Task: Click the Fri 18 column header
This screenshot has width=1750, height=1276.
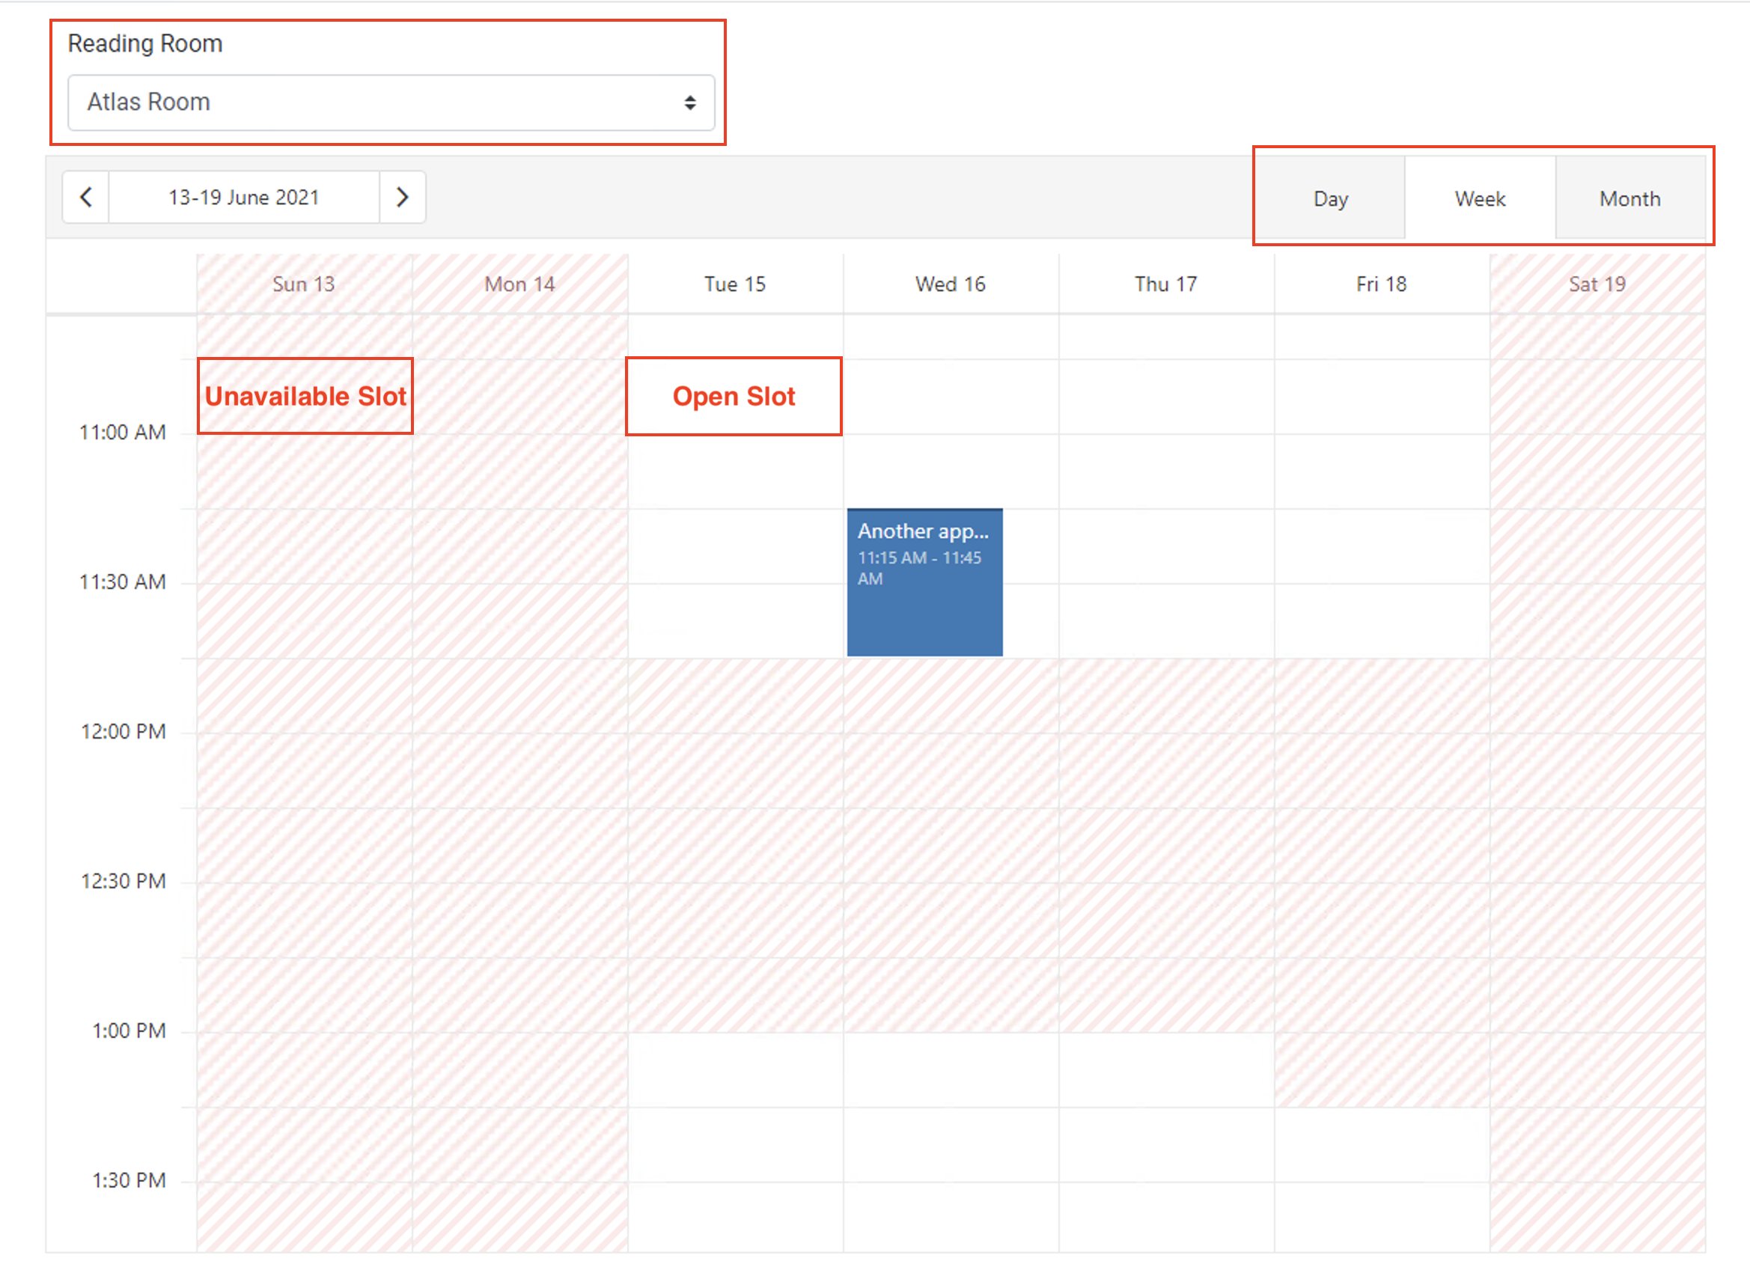Action: (x=1382, y=284)
